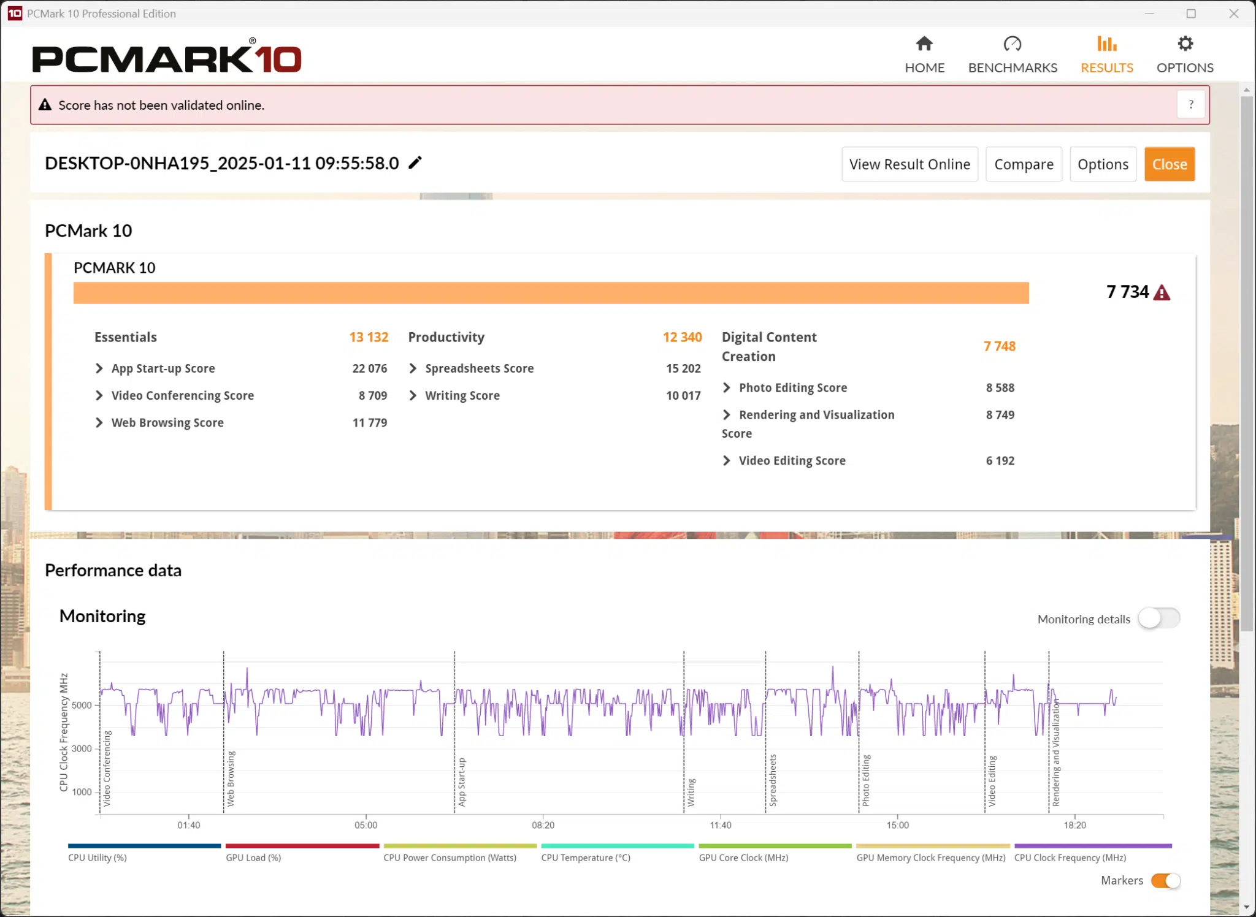Expand App Start-up Score details
The width and height of the screenshot is (1256, 917).
coord(99,368)
